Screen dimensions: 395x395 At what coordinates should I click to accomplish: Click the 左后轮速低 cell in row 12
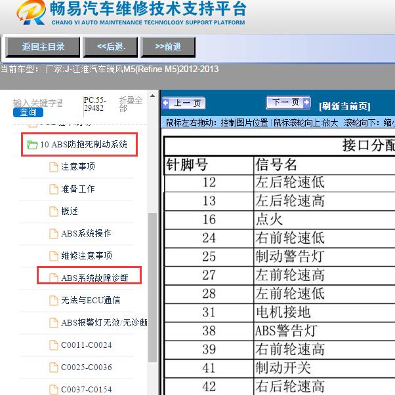(x=290, y=182)
